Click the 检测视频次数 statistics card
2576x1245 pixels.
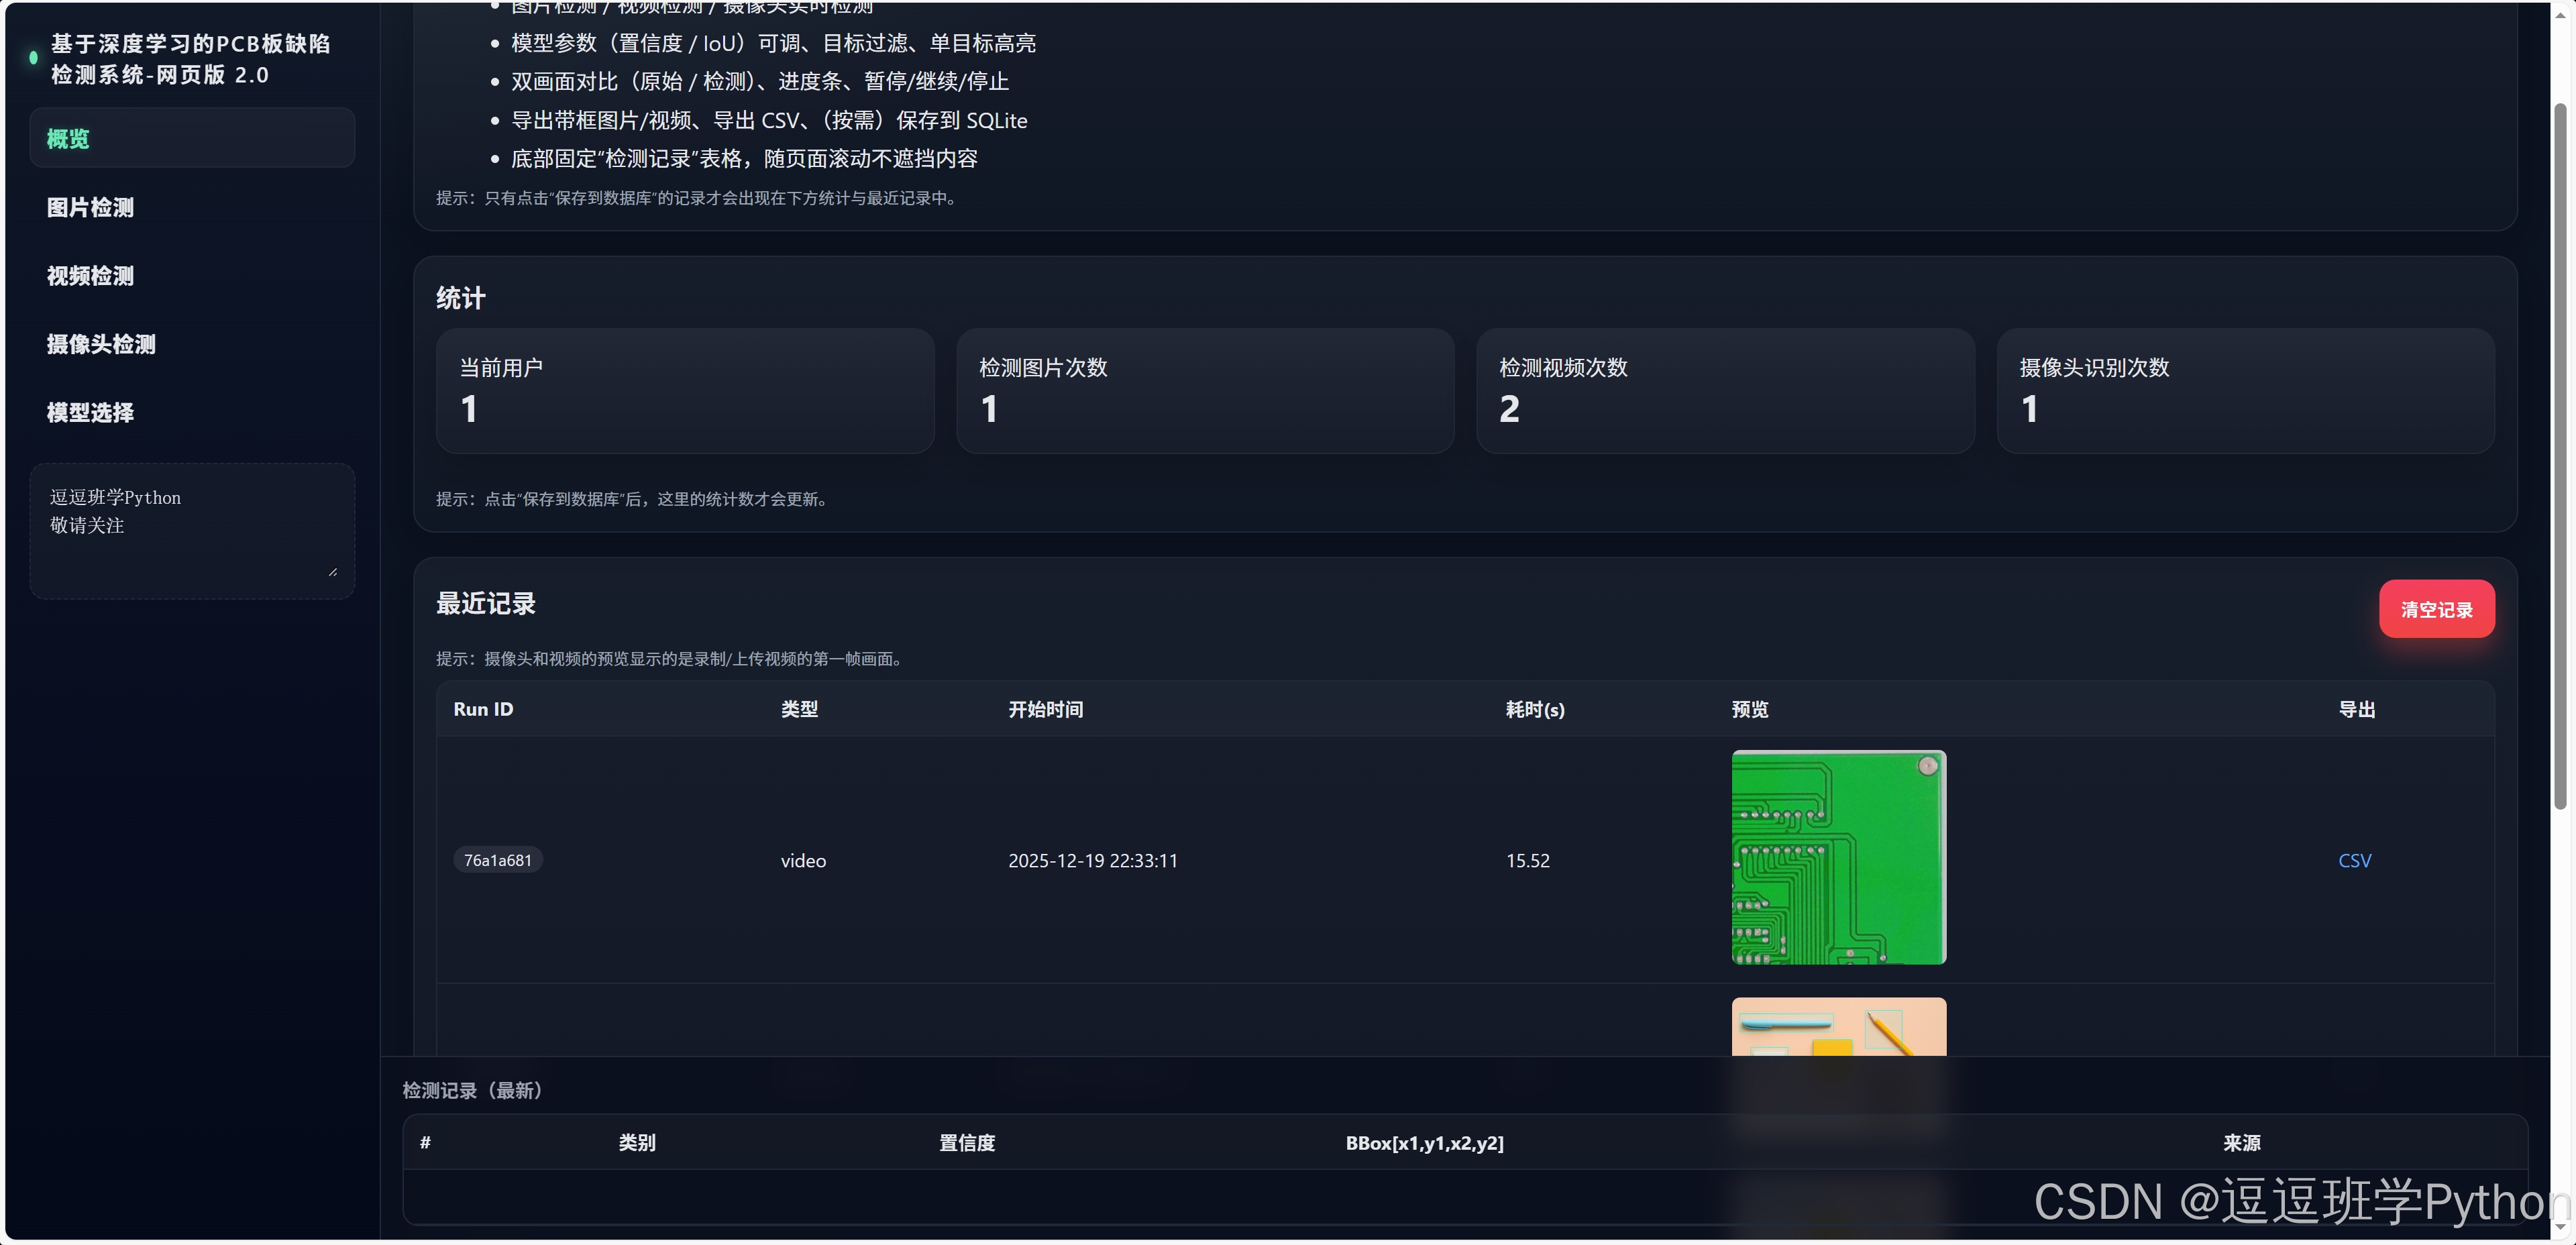(1725, 391)
